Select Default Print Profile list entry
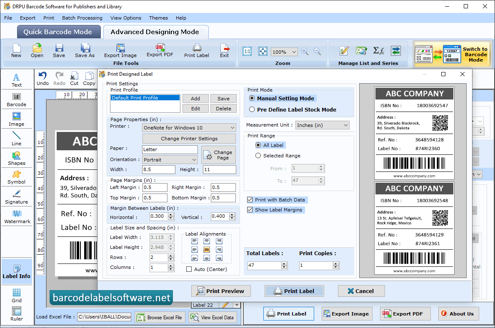495x328 pixels. (145, 98)
